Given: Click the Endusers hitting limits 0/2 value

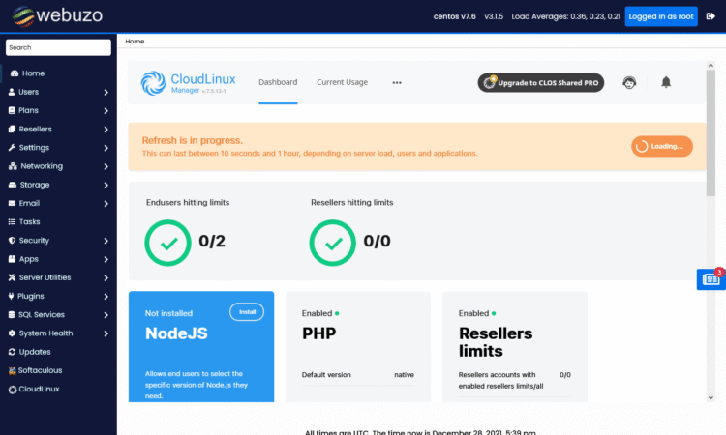Looking at the screenshot, I should pyautogui.click(x=212, y=242).
